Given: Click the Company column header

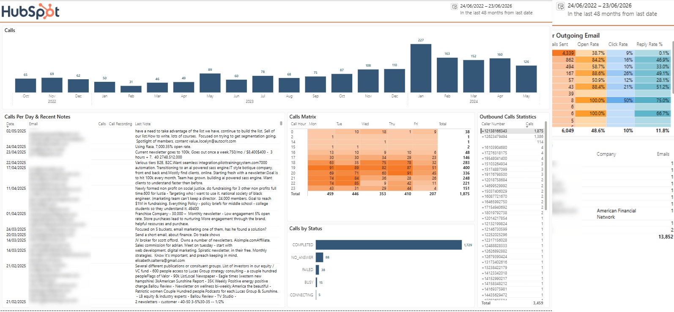Looking at the screenshot, I should coord(606,154).
